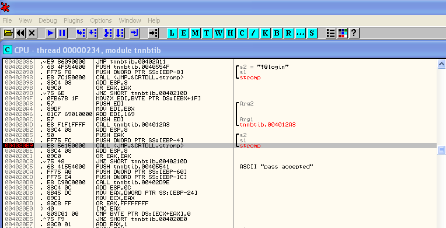The height and width of the screenshot is (228, 446).
Task: Select address 0040208B row
Action: (19, 67)
